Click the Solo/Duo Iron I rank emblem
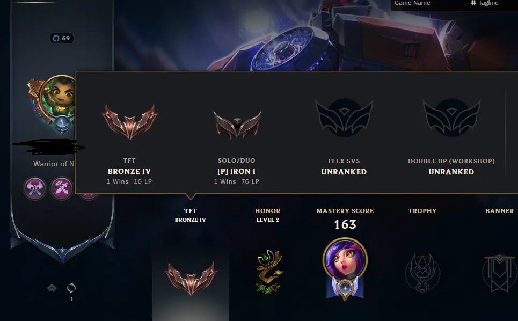 click(x=237, y=125)
